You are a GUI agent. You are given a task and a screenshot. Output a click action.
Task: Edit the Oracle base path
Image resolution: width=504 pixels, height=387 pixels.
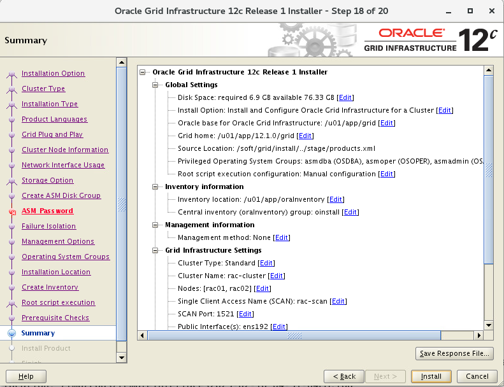pyautogui.click(x=387, y=123)
